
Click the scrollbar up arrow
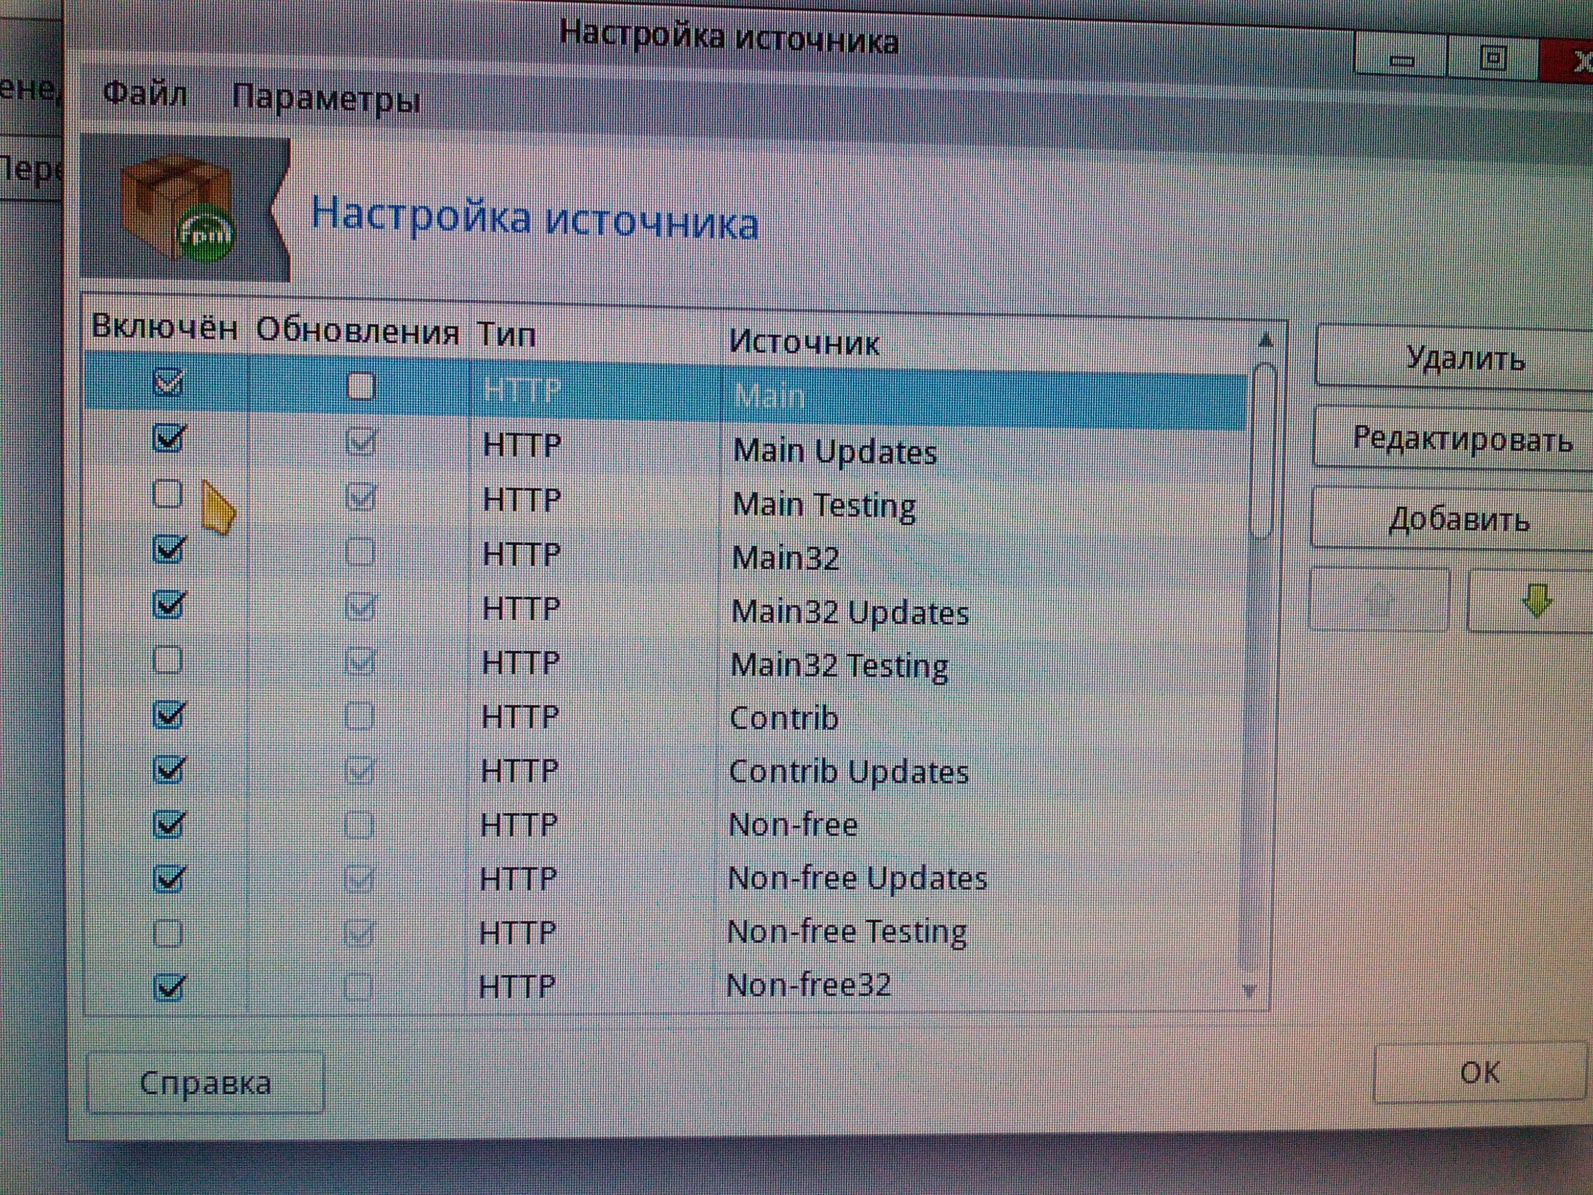pyautogui.click(x=1265, y=339)
